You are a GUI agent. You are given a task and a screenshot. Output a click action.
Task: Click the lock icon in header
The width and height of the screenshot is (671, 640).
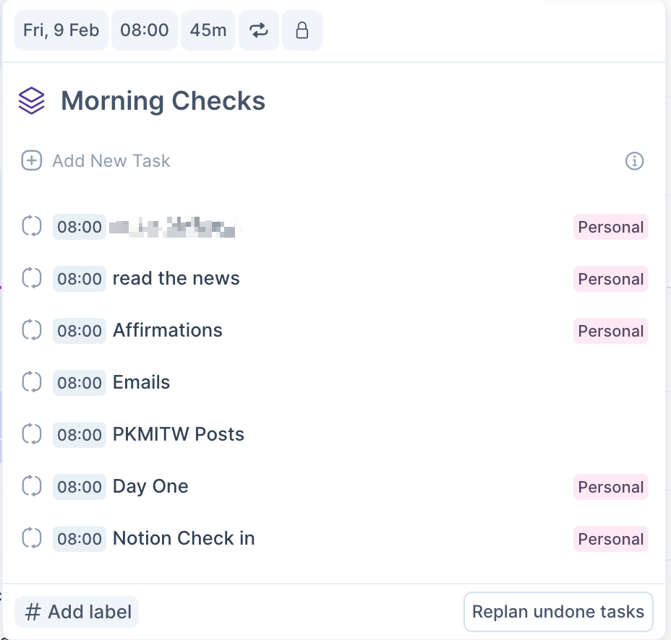[x=302, y=30]
